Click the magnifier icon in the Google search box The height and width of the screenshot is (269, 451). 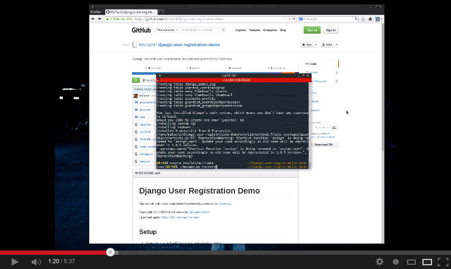tap(356, 19)
